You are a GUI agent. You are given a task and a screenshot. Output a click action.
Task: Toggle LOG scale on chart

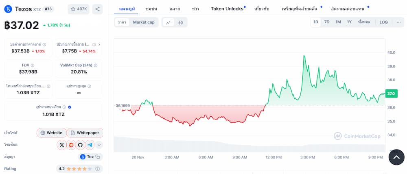[383, 22]
